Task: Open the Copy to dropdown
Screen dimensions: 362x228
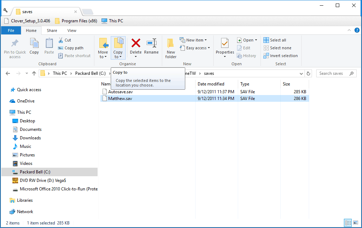Action: coord(118,48)
